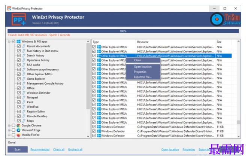This screenshot has height=161, width=251.
Task: Click the category tree scroll-up arrow
Action: tap(88, 42)
